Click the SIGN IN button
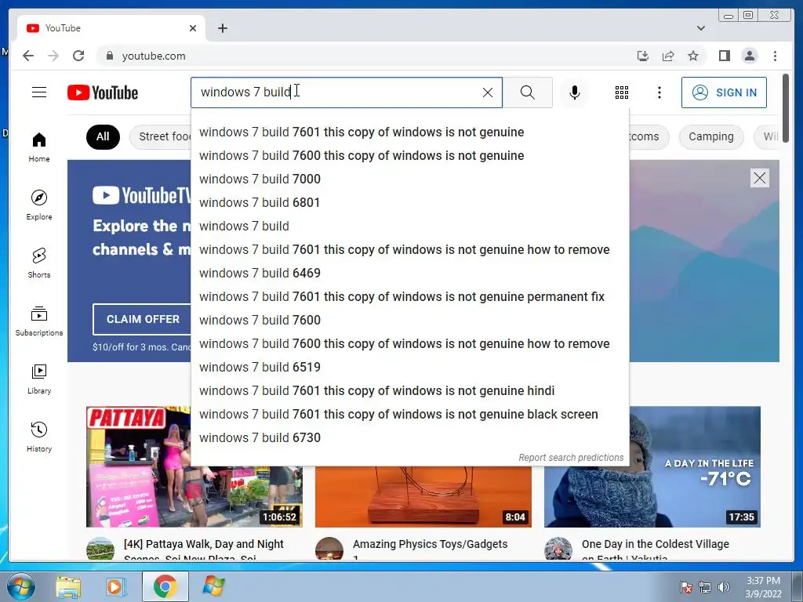The height and width of the screenshot is (602, 803). 724,92
